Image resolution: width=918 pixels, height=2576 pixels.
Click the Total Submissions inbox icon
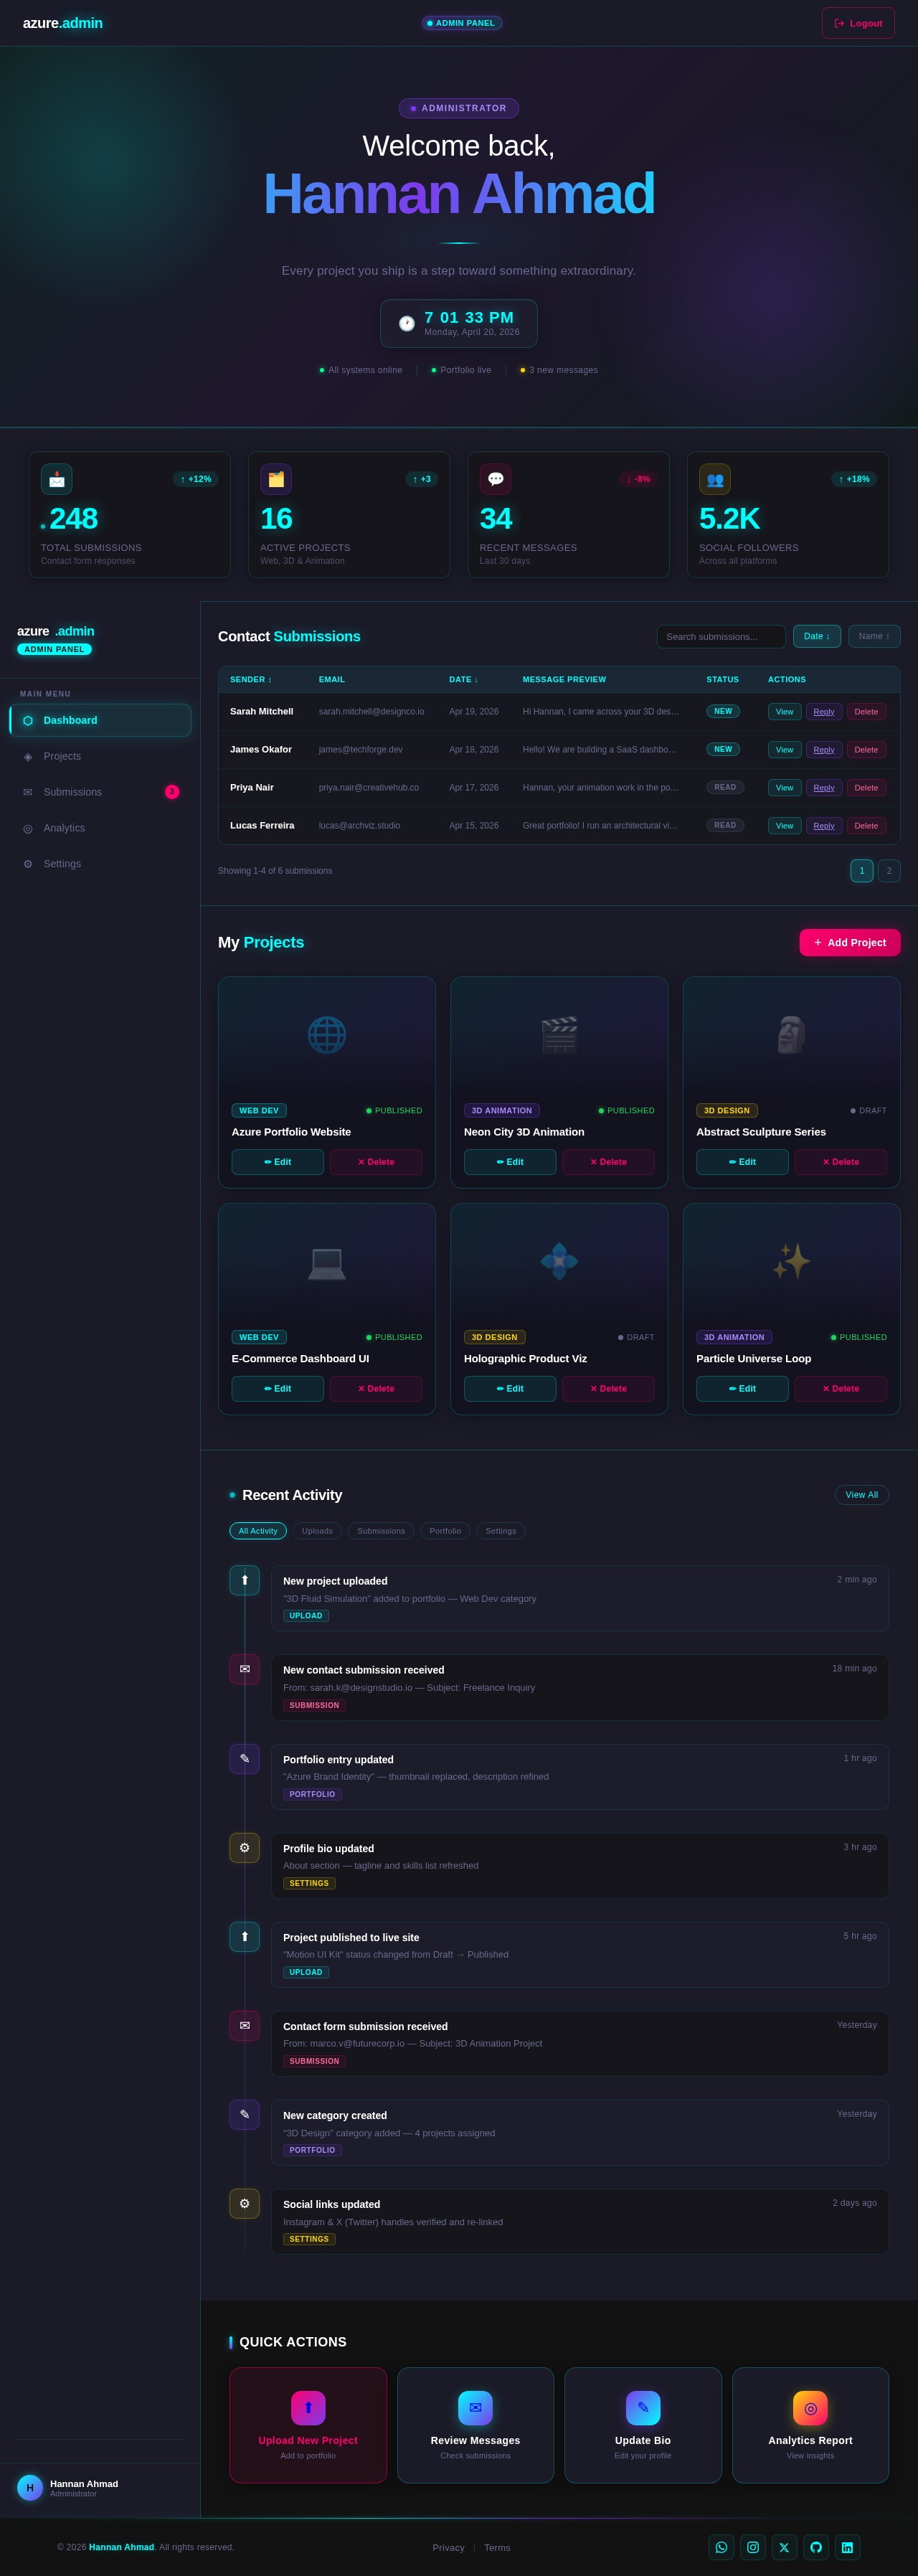56,479
